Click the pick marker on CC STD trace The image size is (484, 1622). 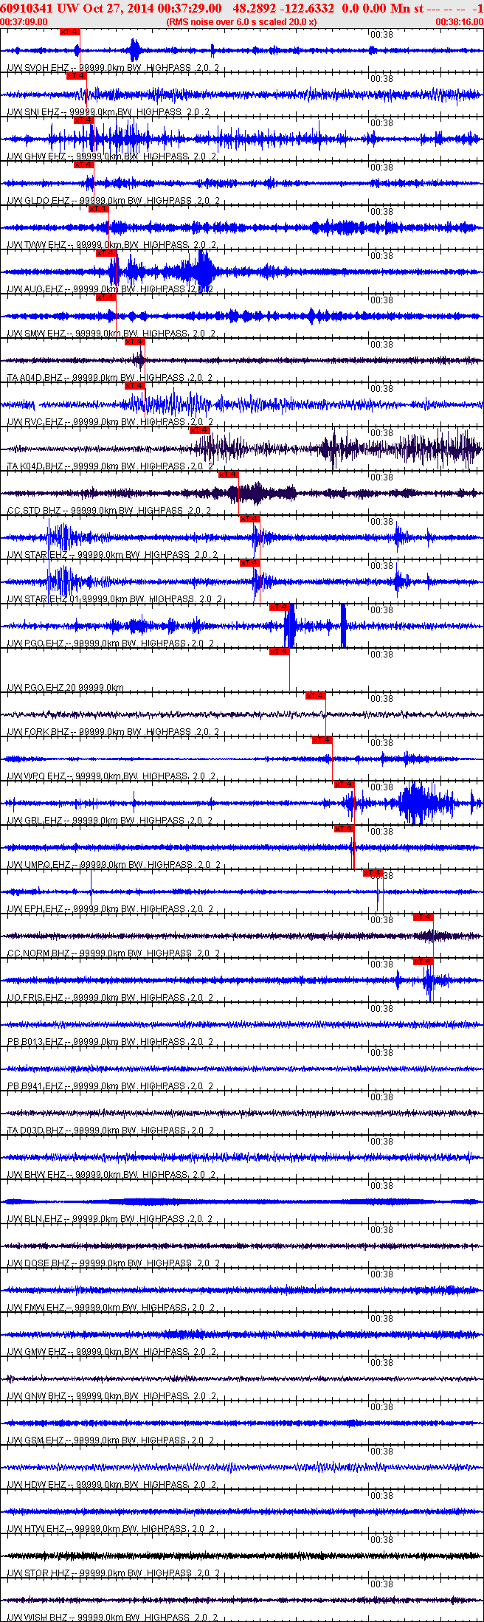(229, 474)
